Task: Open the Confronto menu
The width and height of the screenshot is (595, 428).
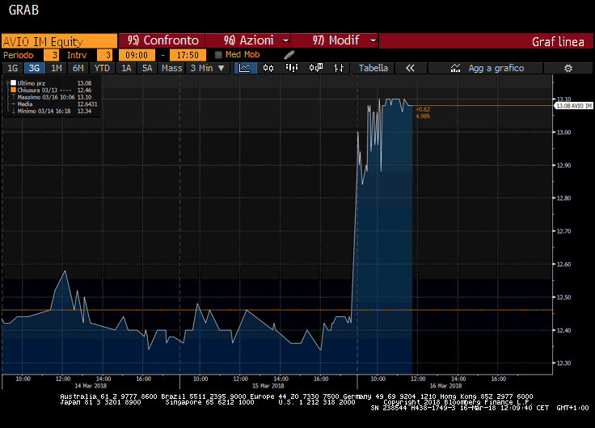Action: (x=162, y=40)
